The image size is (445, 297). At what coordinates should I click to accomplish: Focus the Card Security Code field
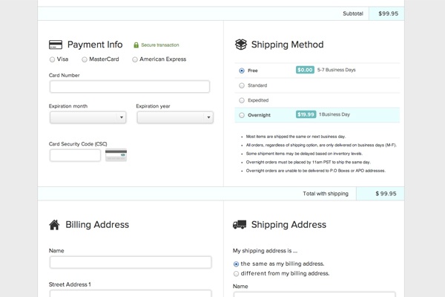(x=75, y=155)
